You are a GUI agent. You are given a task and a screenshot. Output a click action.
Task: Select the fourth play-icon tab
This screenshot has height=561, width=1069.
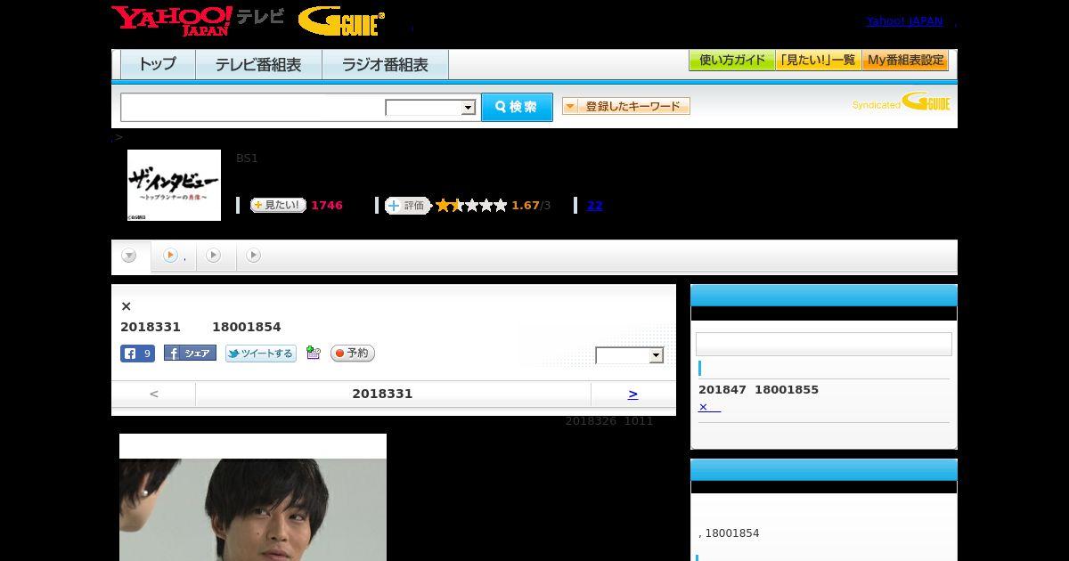(x=254, y=256)
